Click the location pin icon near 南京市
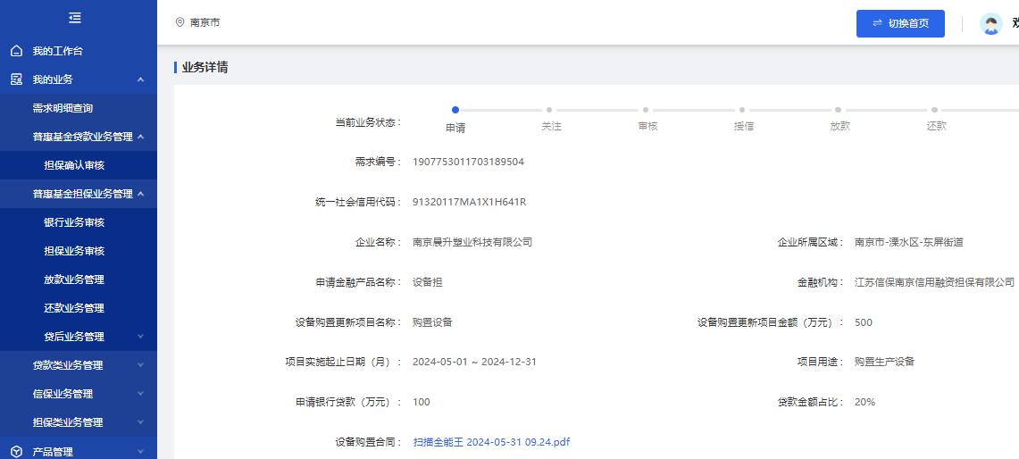1019x459 pixels. pyautogui.click(x=180, y=22)
